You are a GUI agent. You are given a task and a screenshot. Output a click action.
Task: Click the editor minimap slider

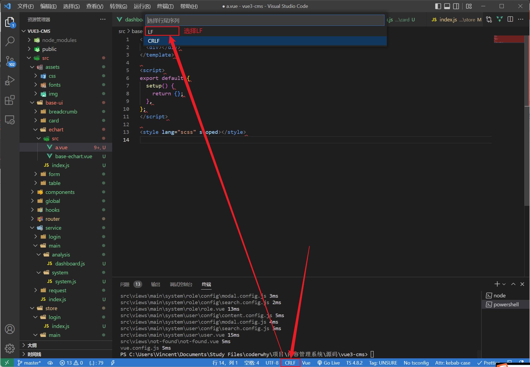(509, 39)
